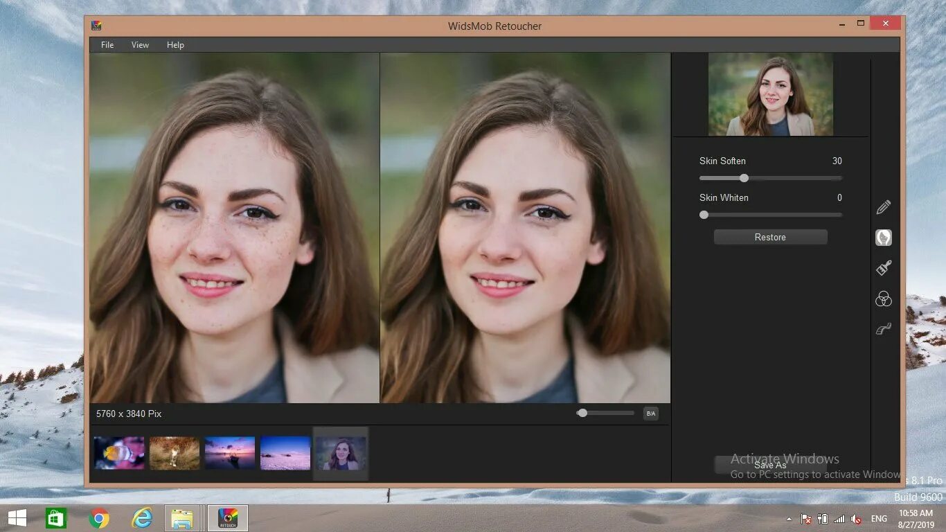This screenshot has height=532, width=946.
Task: Open the Help menu
Action: (x=175, y=45)
